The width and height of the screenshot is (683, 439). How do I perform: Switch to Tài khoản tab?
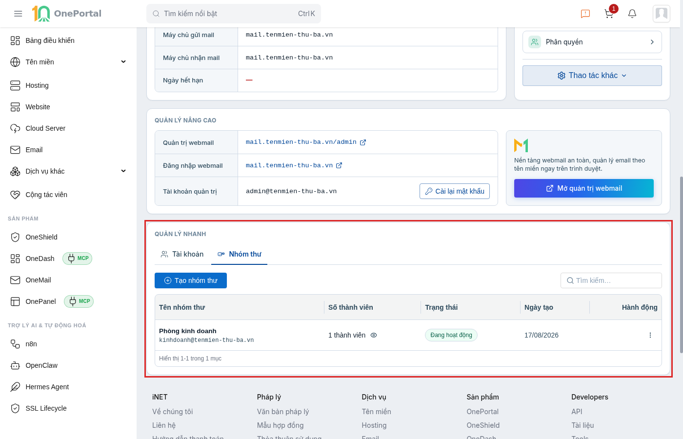coord(182,254)
